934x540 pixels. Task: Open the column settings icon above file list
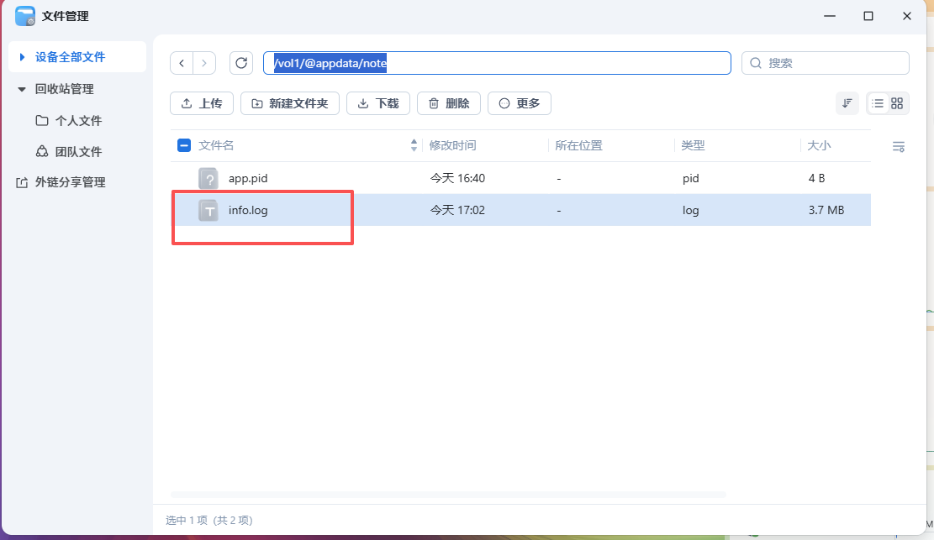(x=898, y=146)
